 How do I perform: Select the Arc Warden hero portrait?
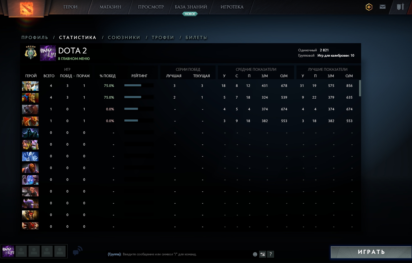coord(30,180)
